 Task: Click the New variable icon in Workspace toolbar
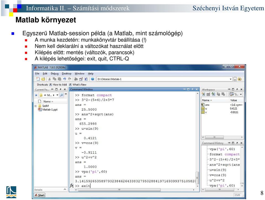pyautogui.click(x=203, y=94)
